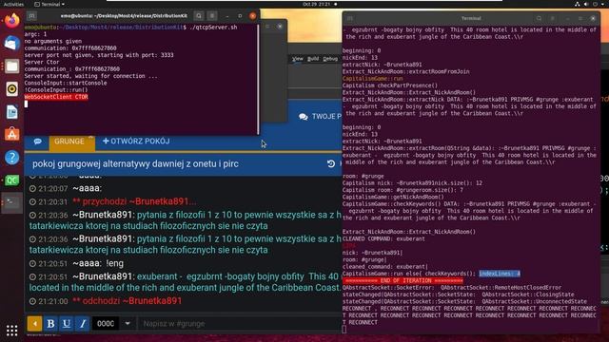Open the TWOJE P... chat section
This screenshot has height=342, width=609.
320,116
